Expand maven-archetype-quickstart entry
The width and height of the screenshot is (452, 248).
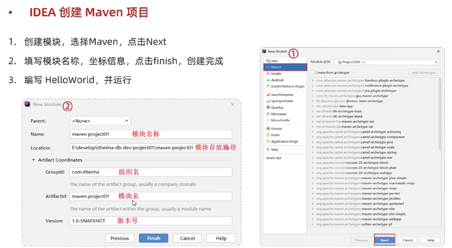tap(313, 204)
